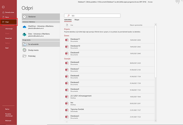Open the tau database file
Image resolution: width=183 pixels, height=125 pixels.
109,104
